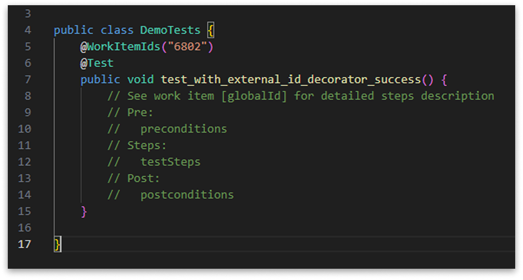Place cursor on the DemoTests class name
Image resolution: width=523 pixels, height=280 pixels.
point(170,30)
